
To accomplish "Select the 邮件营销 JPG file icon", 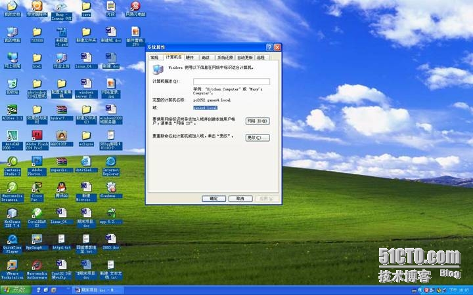I will click(135, 37).
